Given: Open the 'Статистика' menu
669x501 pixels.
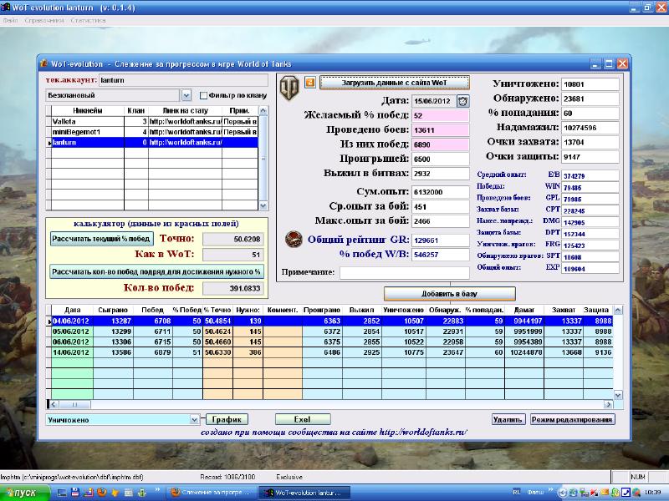Looking at the screenshot, I should (x=88, y=20).
